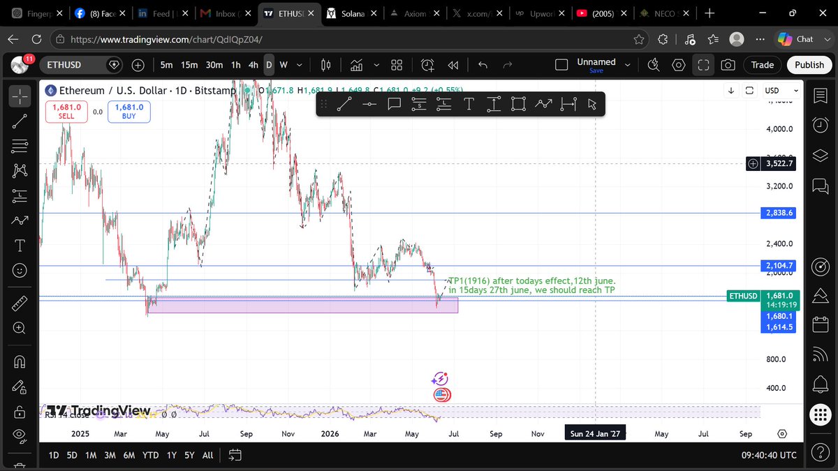Open the candlestick chart type selector

[x=325, y=65]
